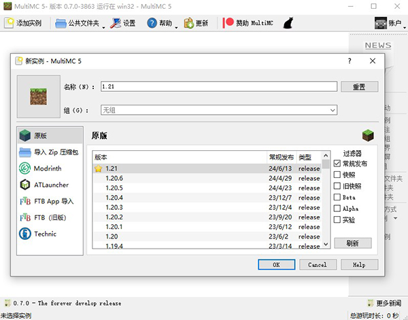Open FTB App import page
This screenshot has height=320, width=408.
53,201
